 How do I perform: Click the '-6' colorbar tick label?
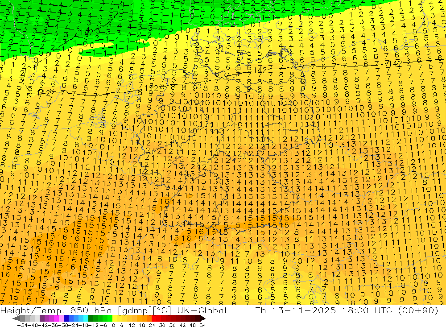point(104,325)
